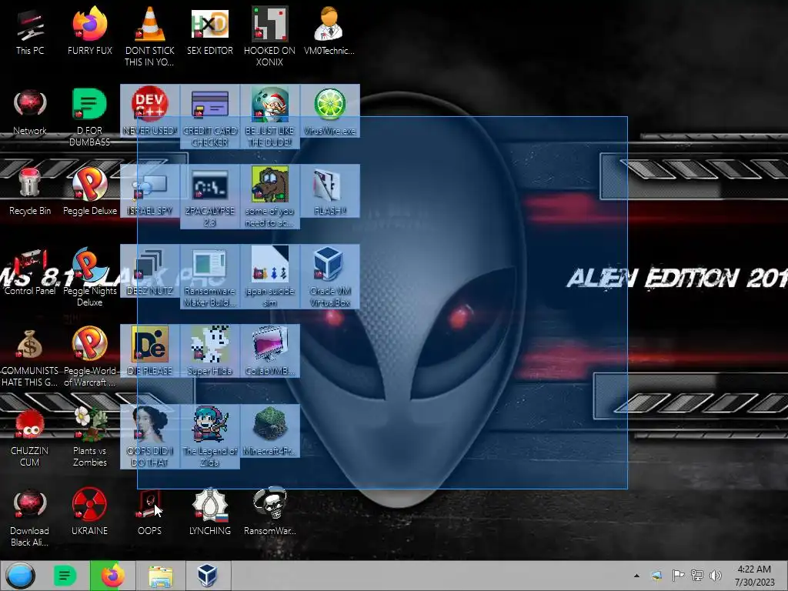Click the VM0Technic desktop shortcut

[x=329, y=31]
